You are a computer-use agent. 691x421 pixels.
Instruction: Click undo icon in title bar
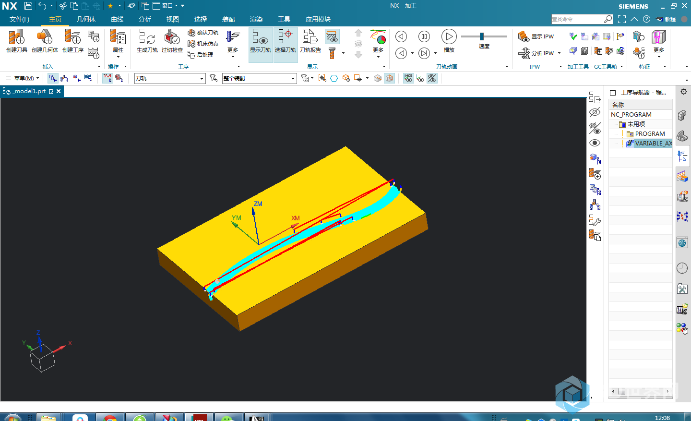coord(42,6)
